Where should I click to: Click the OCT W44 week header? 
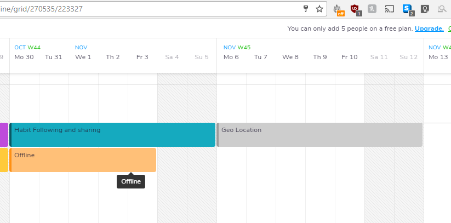27,48
